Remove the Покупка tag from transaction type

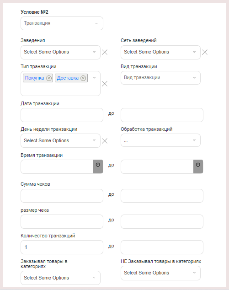(x=49, y=78)
